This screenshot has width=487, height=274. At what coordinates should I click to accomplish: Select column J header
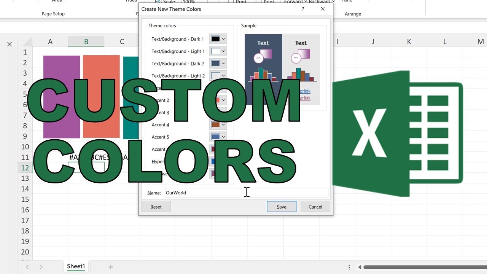pyautogui.click(x=373, y=41)
